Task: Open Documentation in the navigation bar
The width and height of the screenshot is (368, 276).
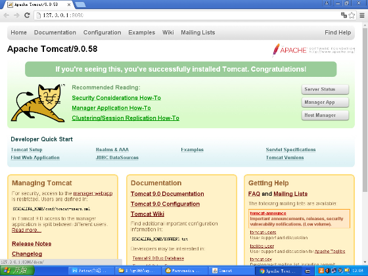Action: click(x=55, y=32)
